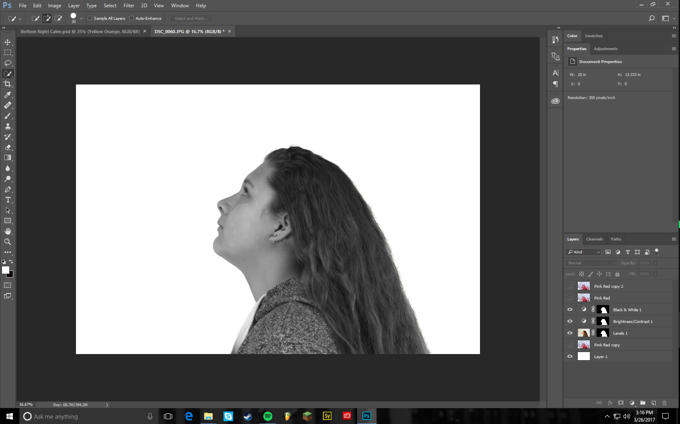Hide Layer 1 visibility eye
Image resolution: width=680 pixels, height=424 pixels.
click(x=570, y=356)
